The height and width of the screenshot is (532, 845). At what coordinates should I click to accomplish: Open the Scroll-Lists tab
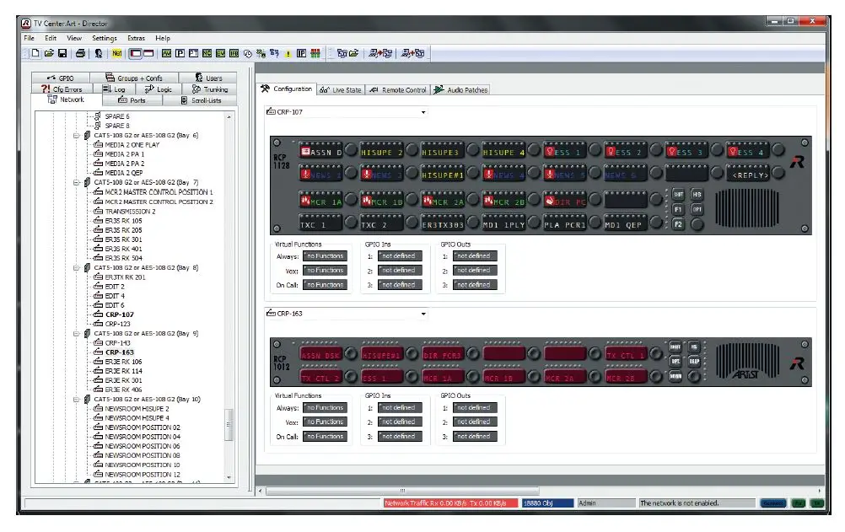click(201, 100)
